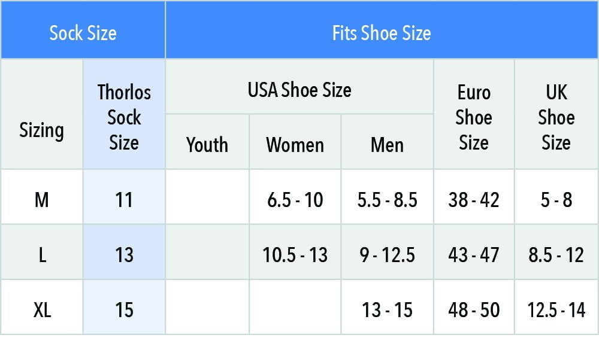Screen dimensions: 599x359
Task: Select the "Sizing" column header
Action: [x=41, y=130]
